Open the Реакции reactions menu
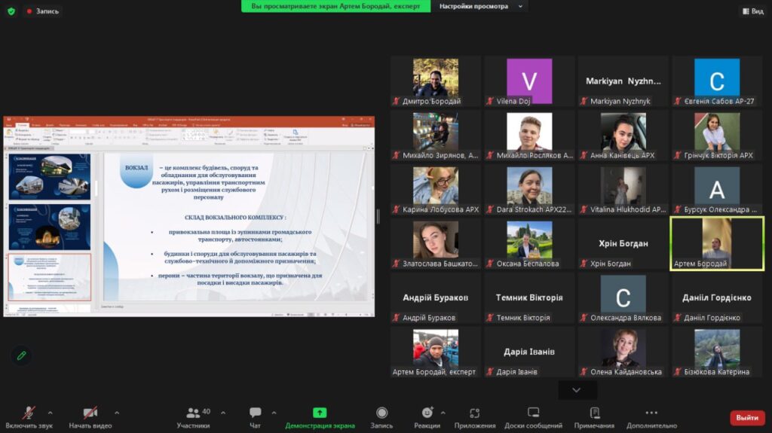Screen dimensions: 772x433 coord(427,416)
